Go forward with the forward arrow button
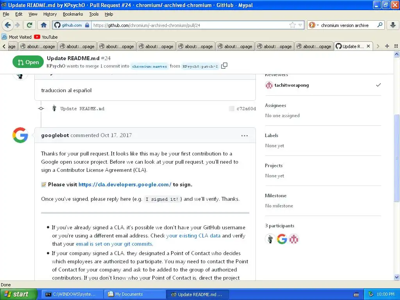This screenshot has width=400, height=300. [17, 25]
